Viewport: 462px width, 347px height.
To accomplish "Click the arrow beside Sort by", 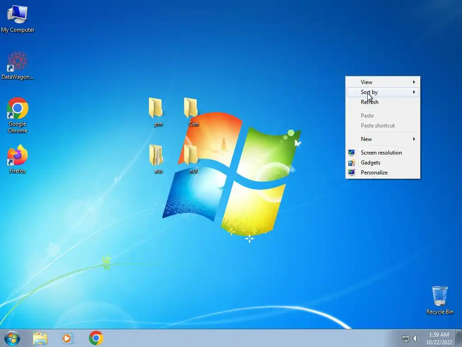I will point(414,92).
